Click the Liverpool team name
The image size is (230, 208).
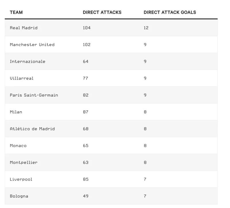point(21,179)
